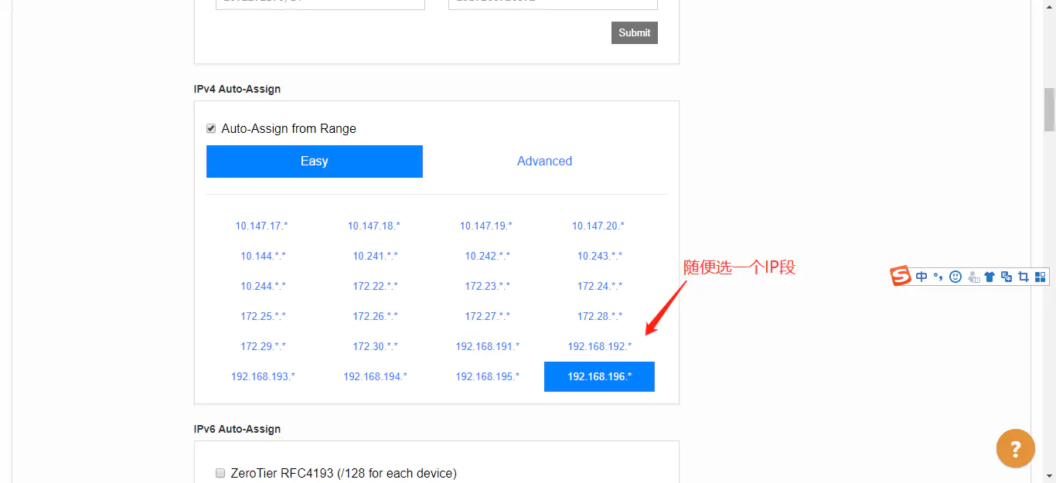The width and height of the screenshot is (1056, 483).
Task: Open the Sogou skin t-shirt icon
Action: tap(990, 277)
